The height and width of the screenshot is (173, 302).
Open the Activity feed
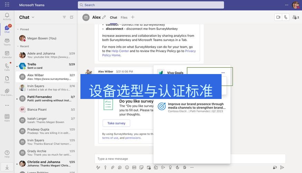[7, 17]
